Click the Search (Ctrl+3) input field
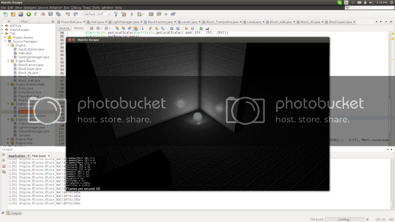This screenshot has height=222, width=395. [370, 7]
